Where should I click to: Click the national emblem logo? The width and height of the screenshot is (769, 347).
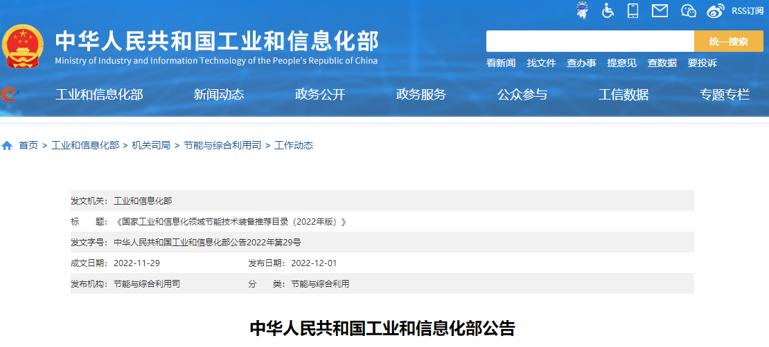pos(22,47)
